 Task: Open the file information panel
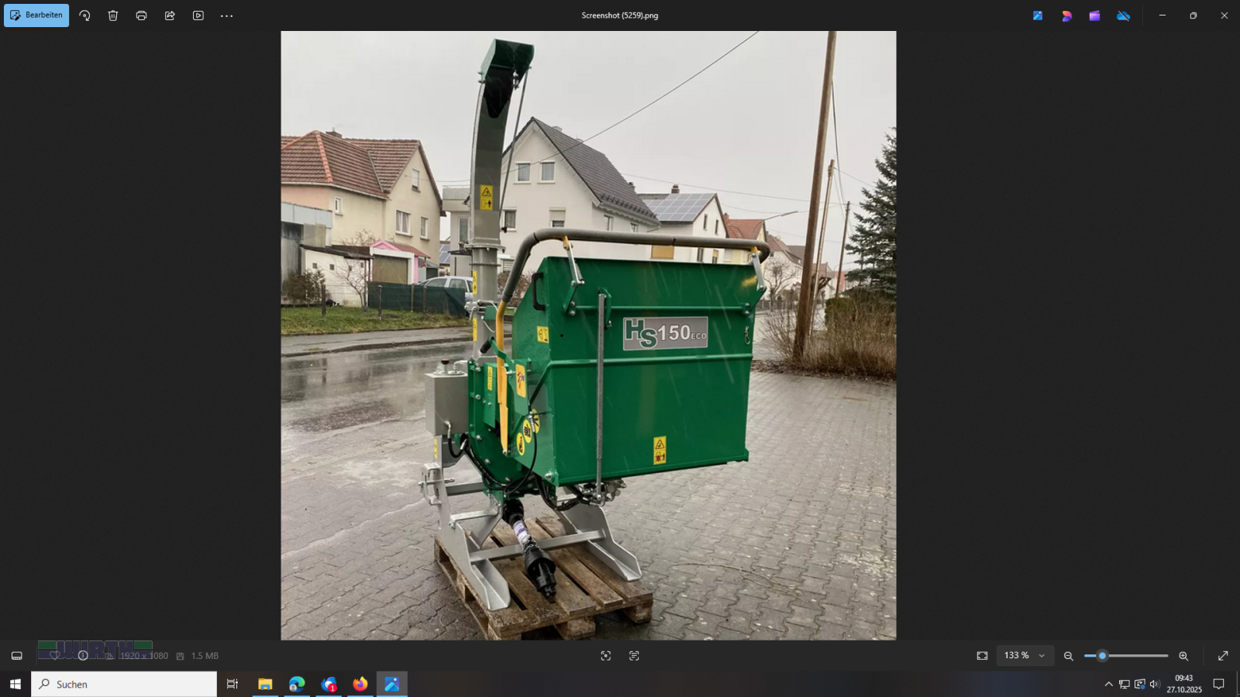[83, 655]
